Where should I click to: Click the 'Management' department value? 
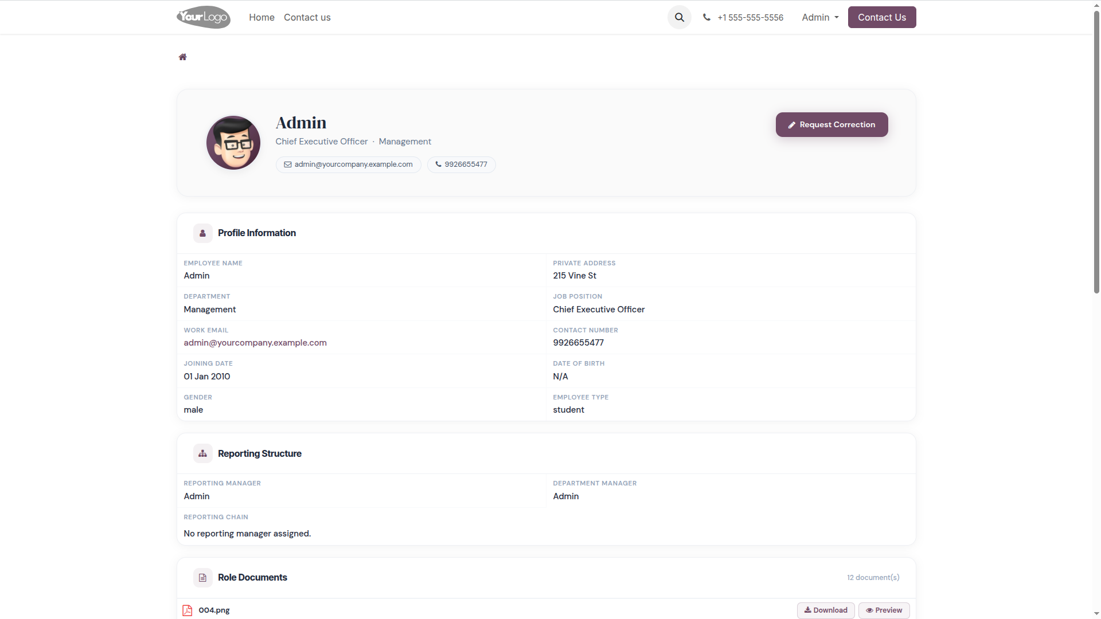[x=210, y=309]
